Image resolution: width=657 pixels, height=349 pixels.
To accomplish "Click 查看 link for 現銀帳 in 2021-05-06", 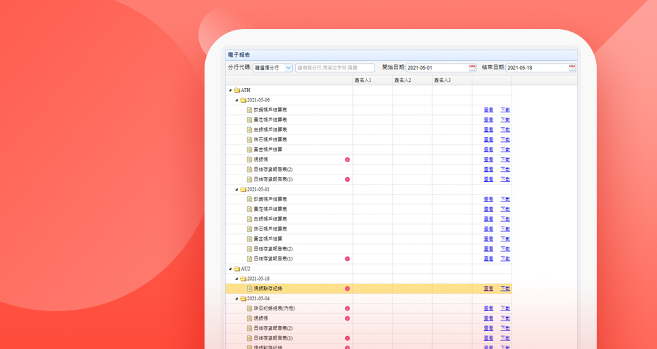I will click(488, 160).
